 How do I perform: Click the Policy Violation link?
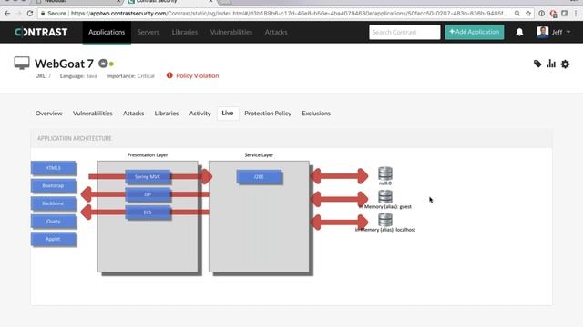click(198, 75)
